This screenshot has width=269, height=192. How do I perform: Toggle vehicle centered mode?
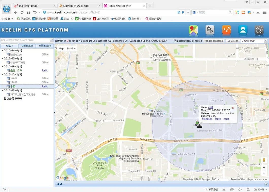[x=214, y=40]
